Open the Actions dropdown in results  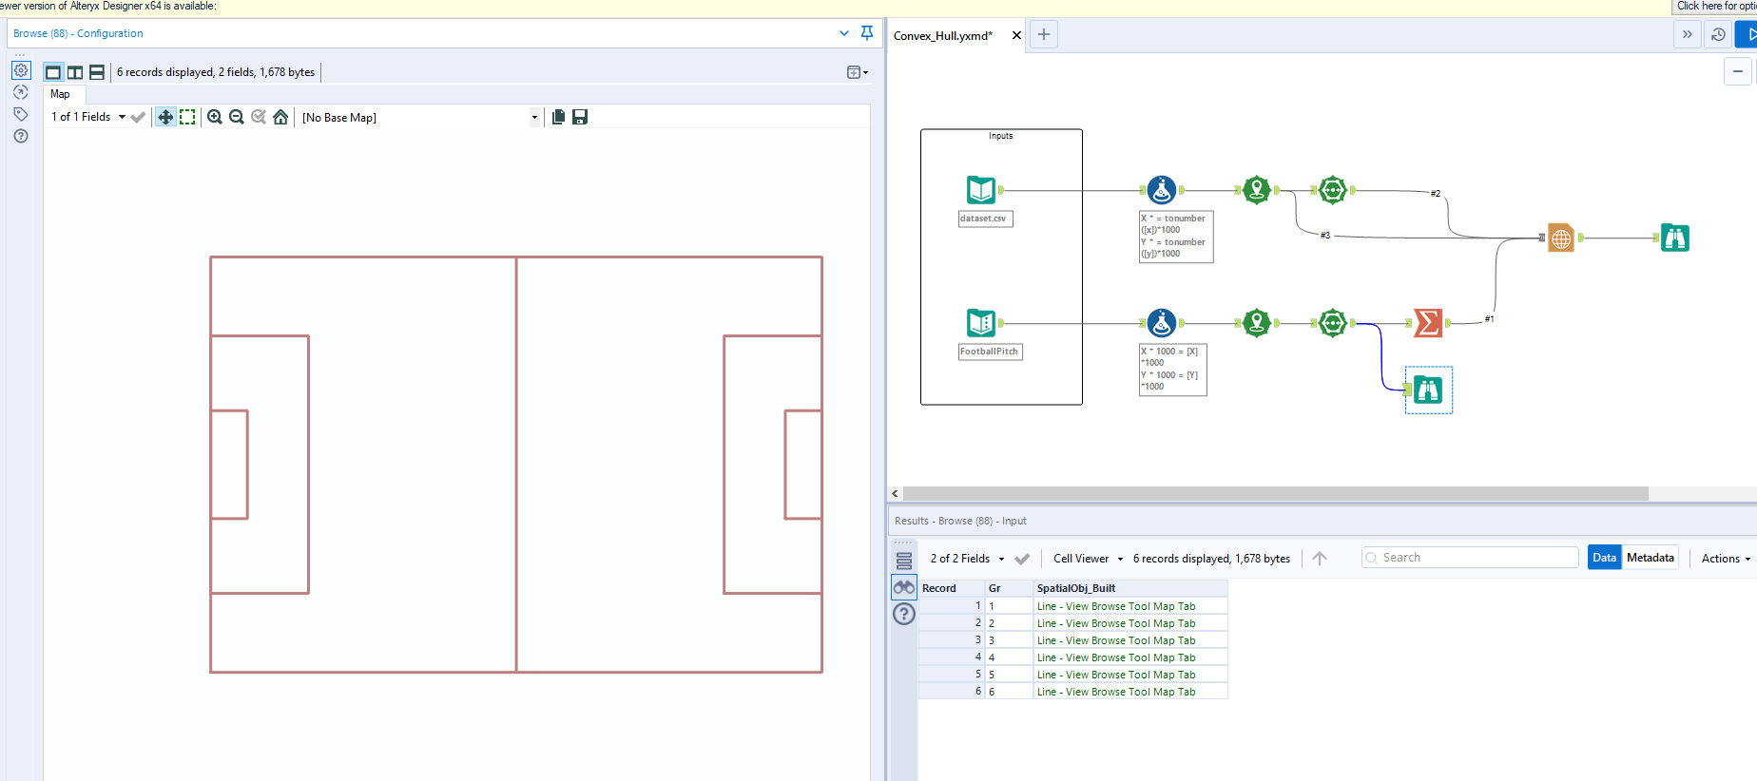point(1725,559)
